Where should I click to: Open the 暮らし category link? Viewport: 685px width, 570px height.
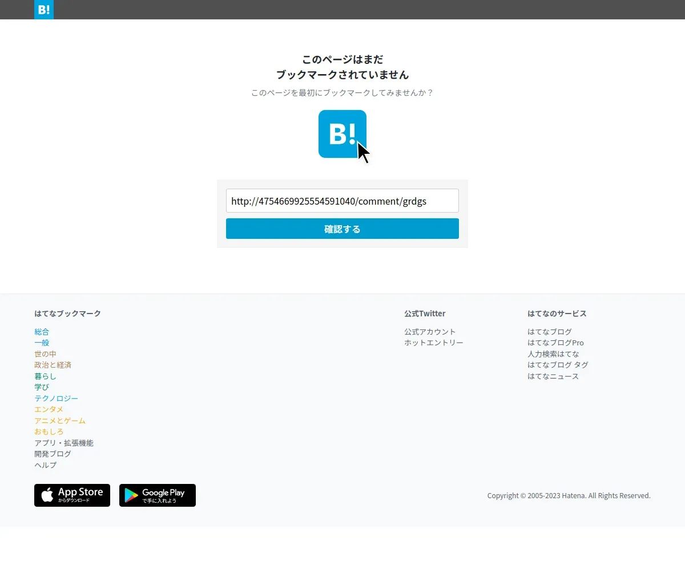point(45,376)
